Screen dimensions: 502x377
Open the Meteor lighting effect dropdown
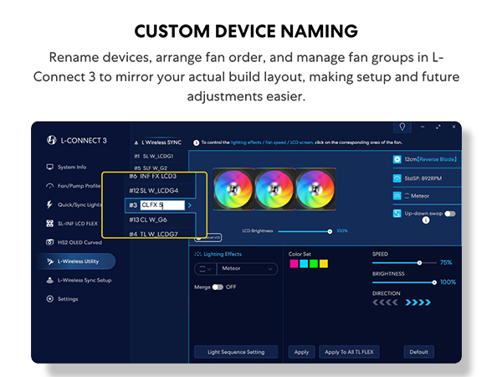(247, 269)
